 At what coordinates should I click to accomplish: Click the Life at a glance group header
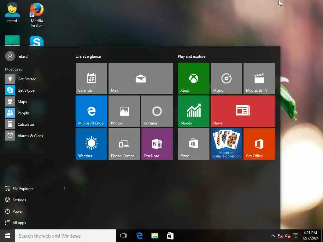click(88, 56)
